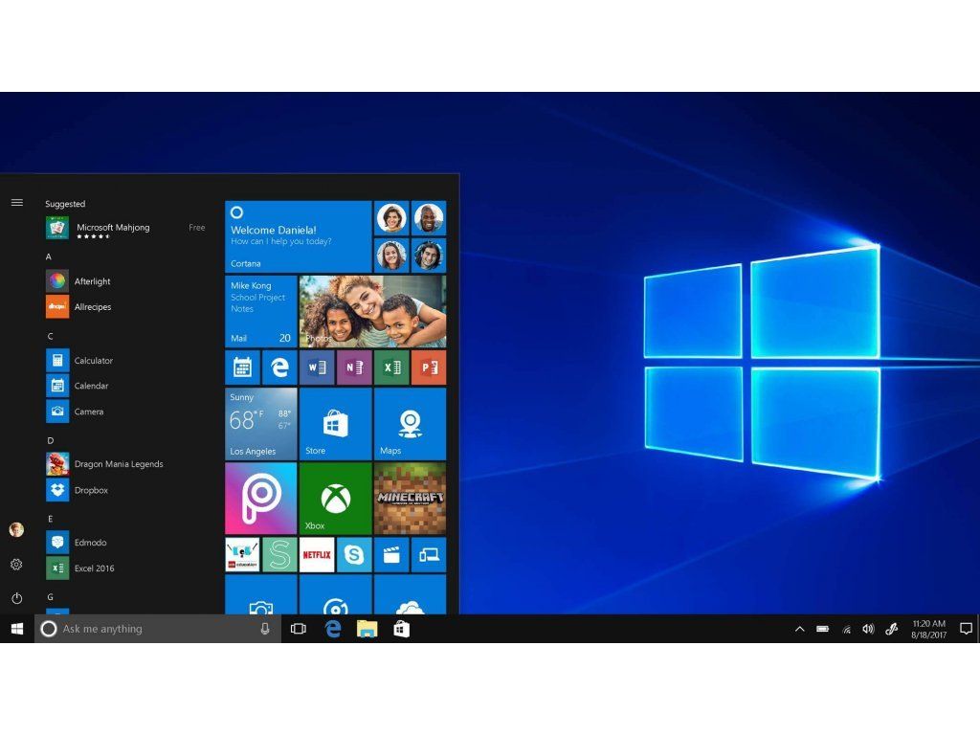This screenshot has height=735, width=980.
Task: Open the Mail tile from Mike Kong
Action: tap(260, 311)
